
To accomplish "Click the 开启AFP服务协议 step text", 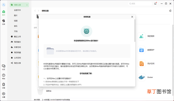I will [62, 85].
